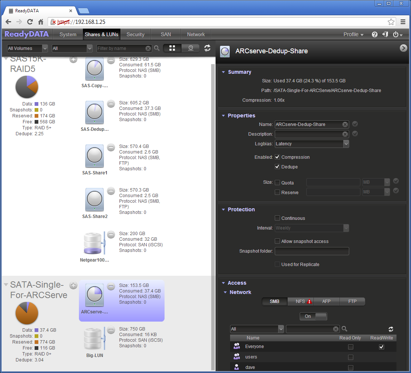The width and height of the screenshot is (411, 373).
Task: Collapse the Summary section
Action: click(x=223, y=72)
